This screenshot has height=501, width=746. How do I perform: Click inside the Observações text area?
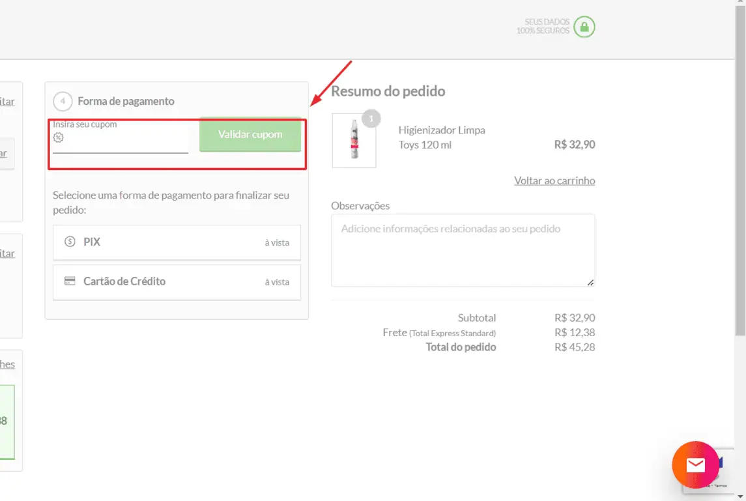(463, 250)
